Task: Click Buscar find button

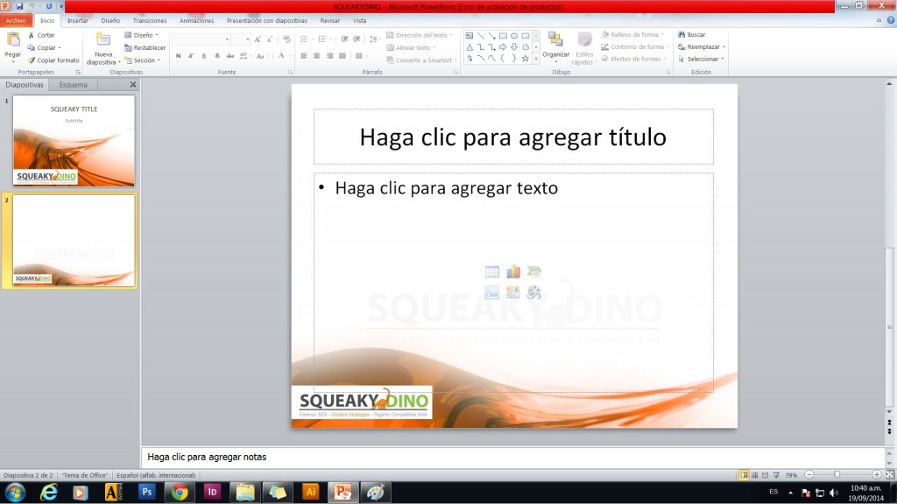Action: coord(692,35)
